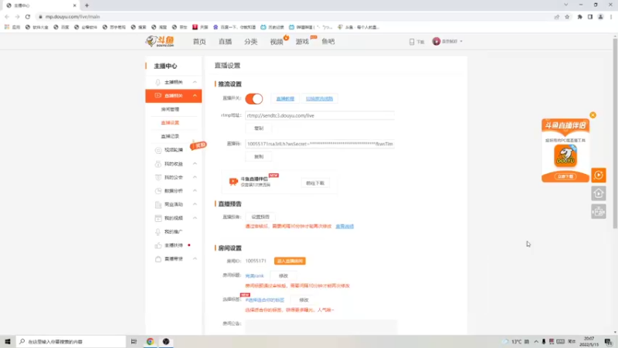
Task: Reload the page with browser refresh icon
Action: (x=28, y=16)
